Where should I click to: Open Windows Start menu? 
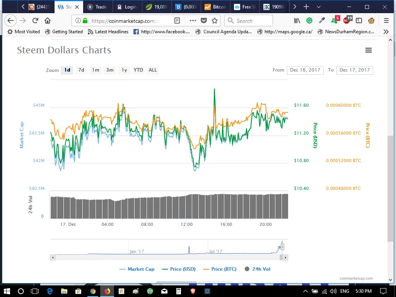pyautogui.click(x=7, y=291)
